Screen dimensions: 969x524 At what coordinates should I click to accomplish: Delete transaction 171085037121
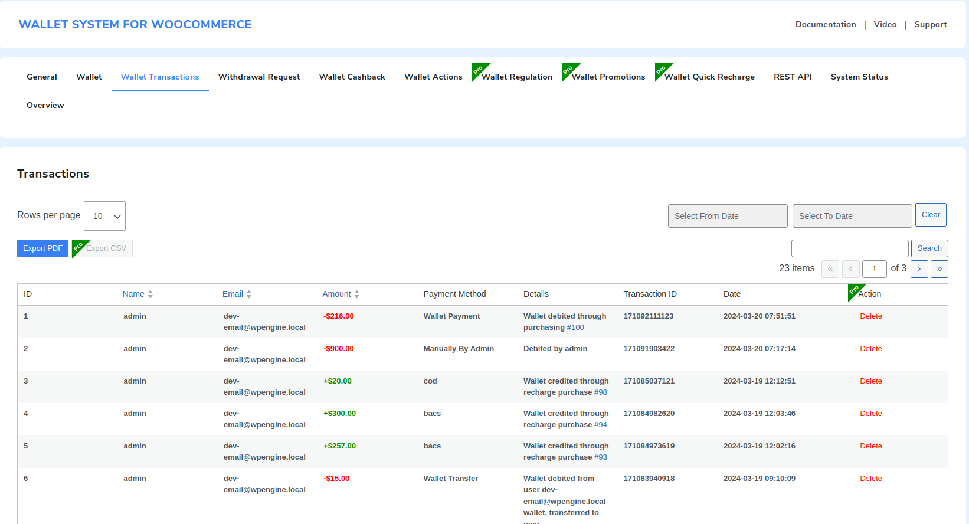pyautogui.click(x=870, y=381)
